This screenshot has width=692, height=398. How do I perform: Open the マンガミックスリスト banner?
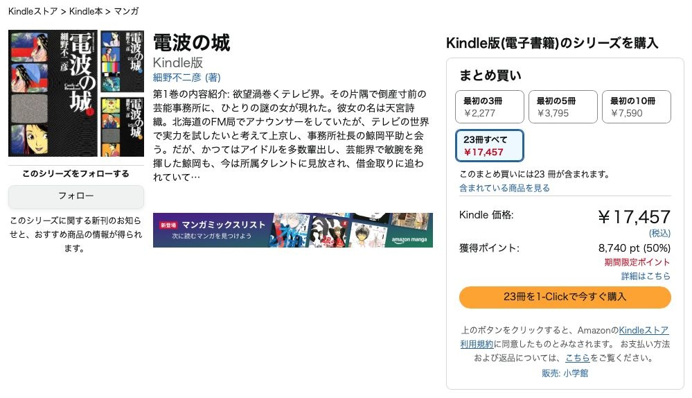tap(292, 230)
